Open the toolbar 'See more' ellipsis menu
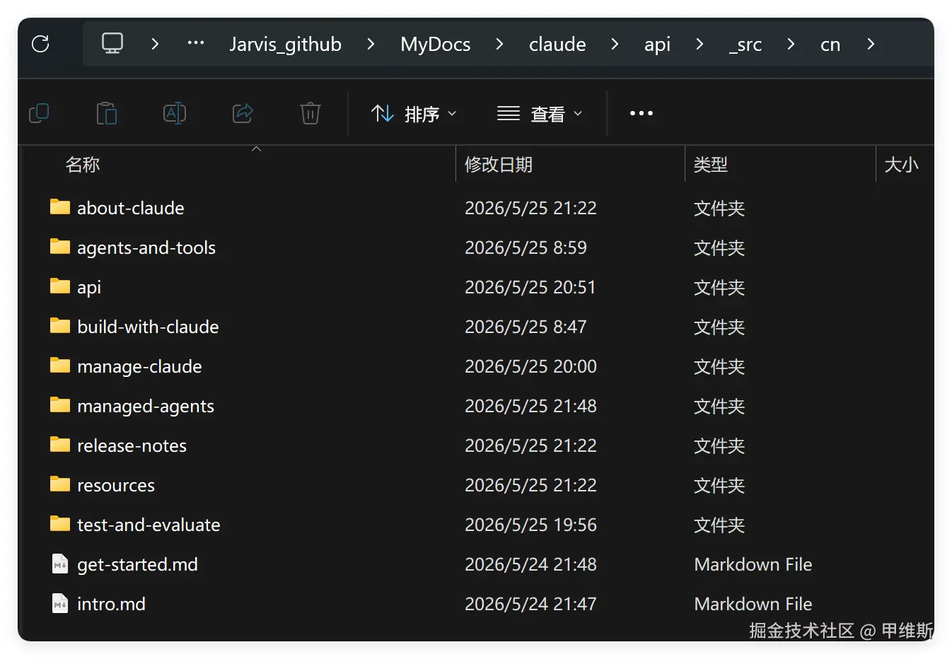 pyautogui.click(x=642, y=113)
